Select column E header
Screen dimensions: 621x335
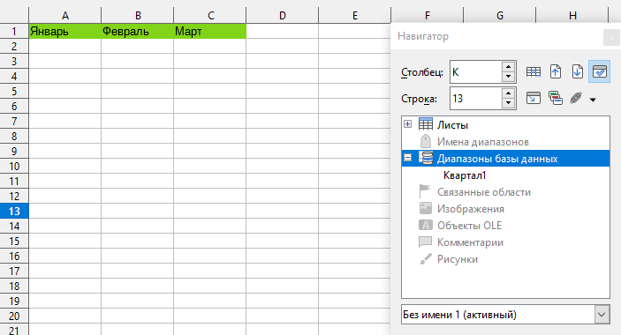pos(354,15)
